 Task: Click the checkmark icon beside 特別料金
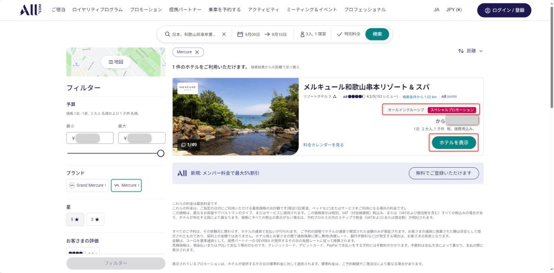[340, 34]
